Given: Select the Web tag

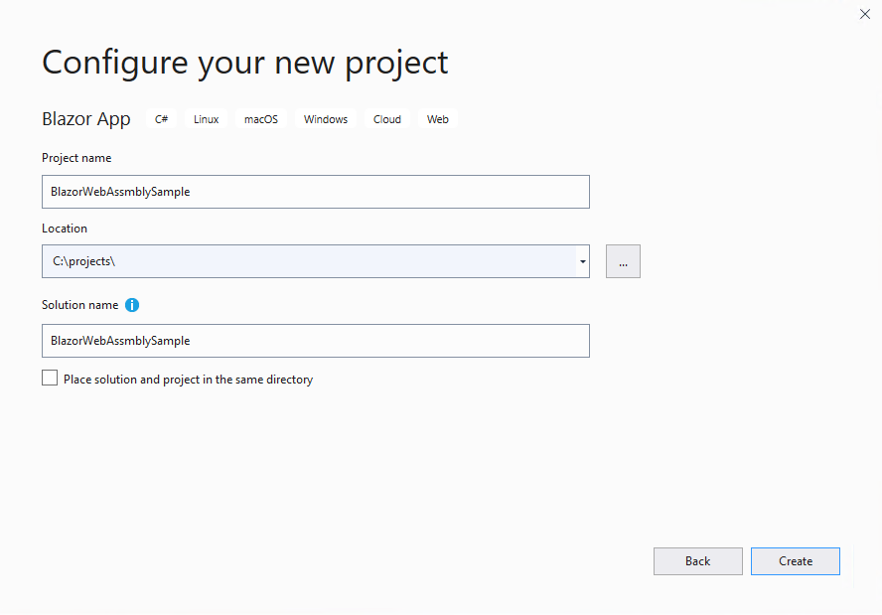Looking at the screenshot, I should click(438, 119).
